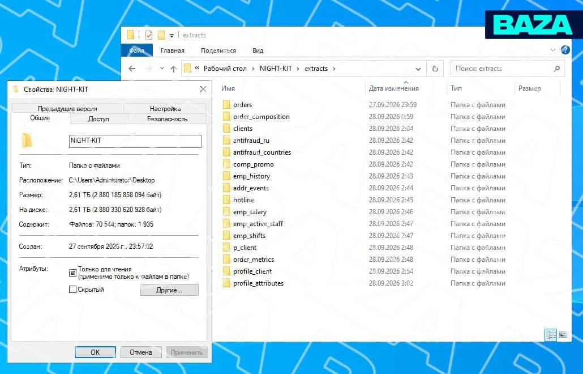Select the antifraud_countries folder name
Screen dimensions: 583x374
coord(262,152)
